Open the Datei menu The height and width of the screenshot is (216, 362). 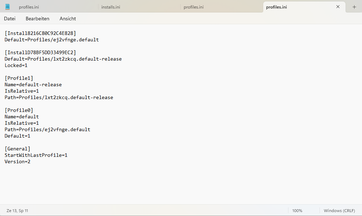(x=10, y=19)
